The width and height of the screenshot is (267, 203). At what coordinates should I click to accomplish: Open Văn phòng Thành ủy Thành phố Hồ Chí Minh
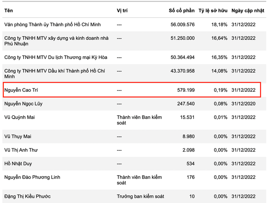[x=52, y=25]
